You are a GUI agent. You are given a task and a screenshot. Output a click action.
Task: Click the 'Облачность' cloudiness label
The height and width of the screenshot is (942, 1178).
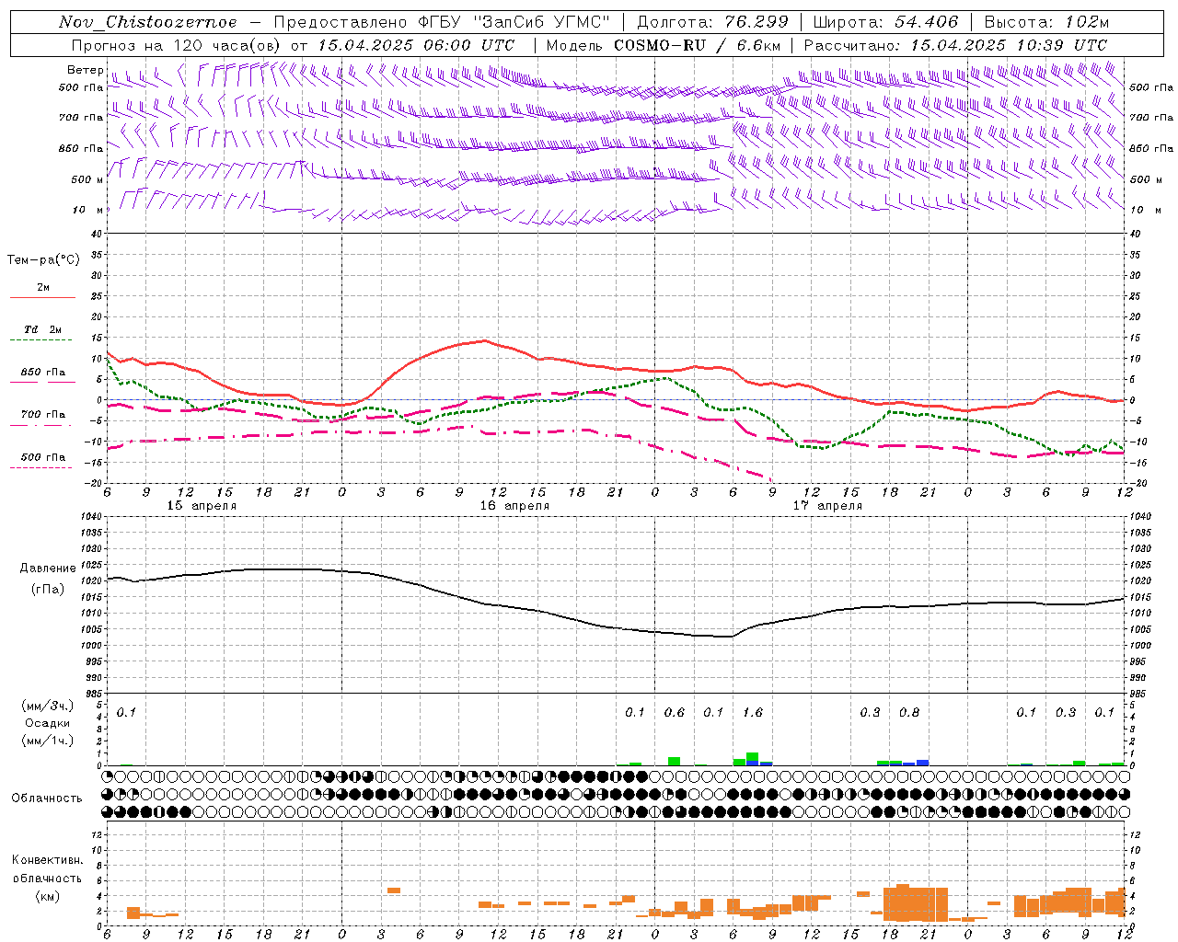pos(47,798)
